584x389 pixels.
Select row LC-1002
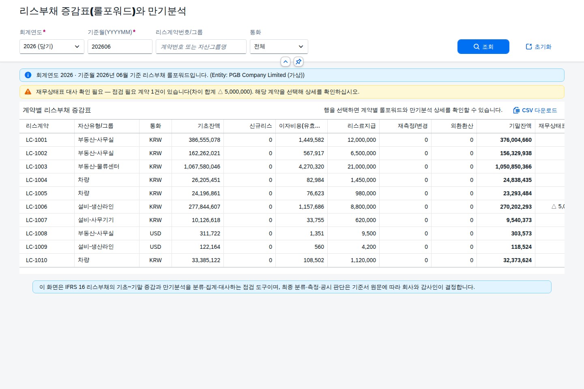(x=292, y=153)
